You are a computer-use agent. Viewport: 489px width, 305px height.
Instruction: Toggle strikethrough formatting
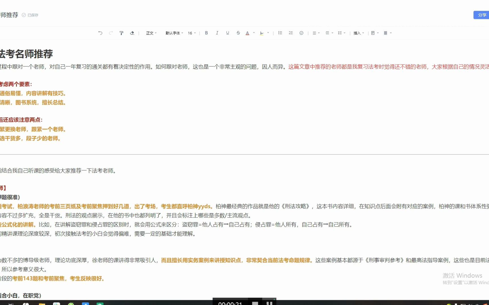[x=238, y=33]
